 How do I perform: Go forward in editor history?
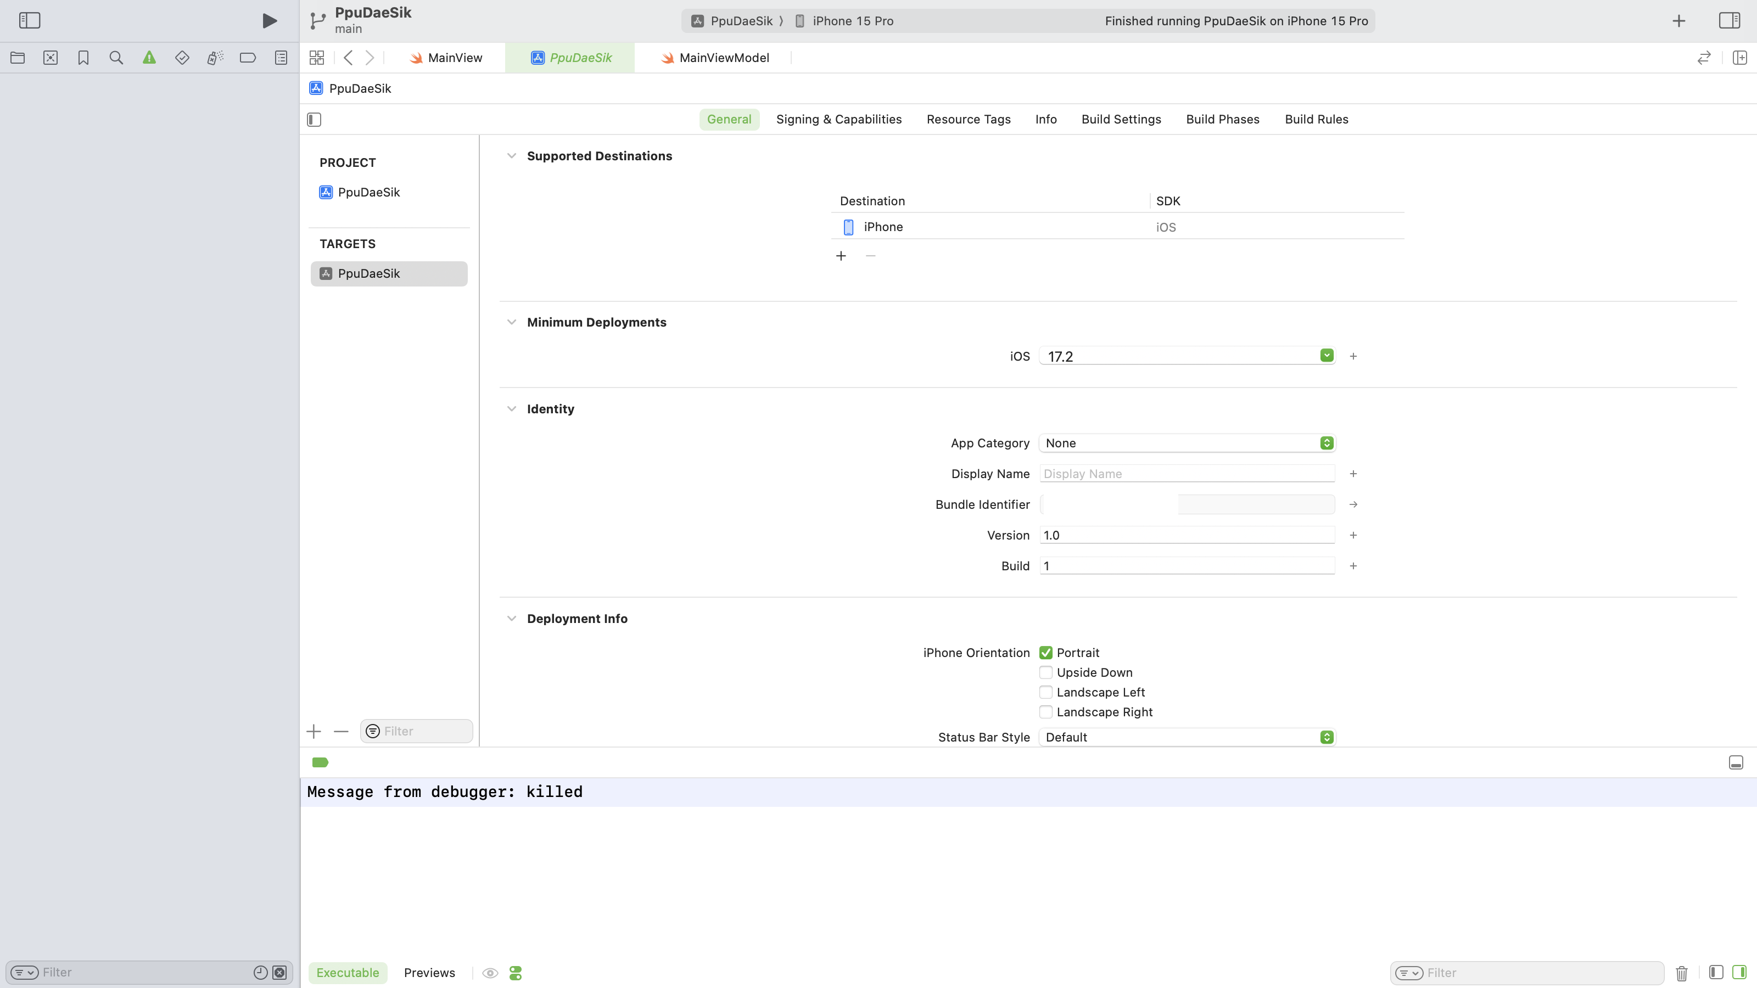pos(370,58)
